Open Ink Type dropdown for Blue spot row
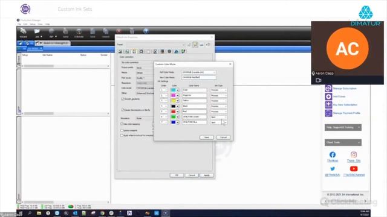The height and width of the screenshot is (217, 387). (219, 122)
